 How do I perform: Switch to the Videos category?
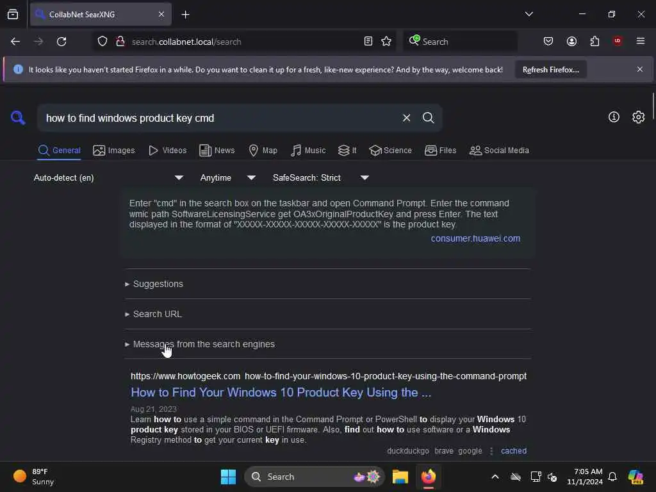tap(168, 150)
